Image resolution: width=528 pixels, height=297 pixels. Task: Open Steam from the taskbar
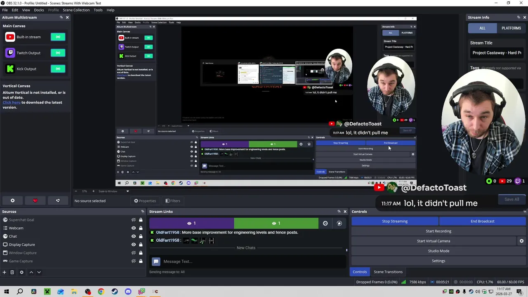tap(114, 292)
